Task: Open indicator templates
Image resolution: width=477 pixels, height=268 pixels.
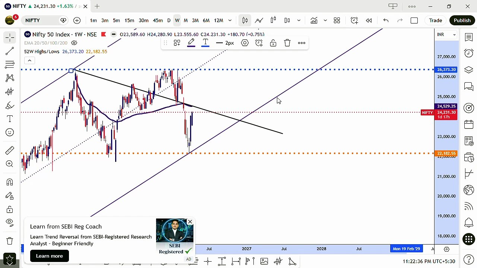Action: tap(337, 20)
